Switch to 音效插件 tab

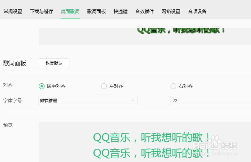(x=145, y=11)
